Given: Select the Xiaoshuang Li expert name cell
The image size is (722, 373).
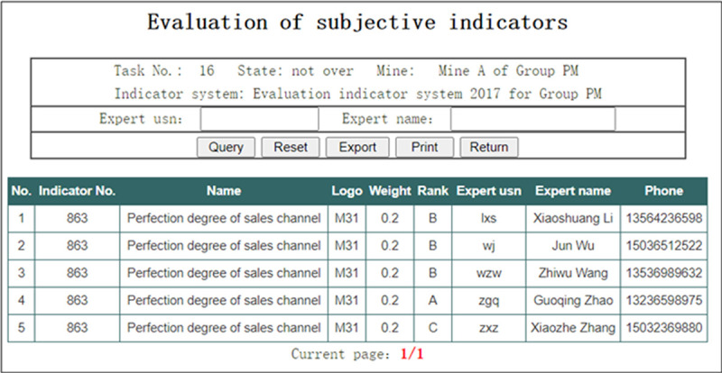Looking at the screenshot, I should coord(572,219).
